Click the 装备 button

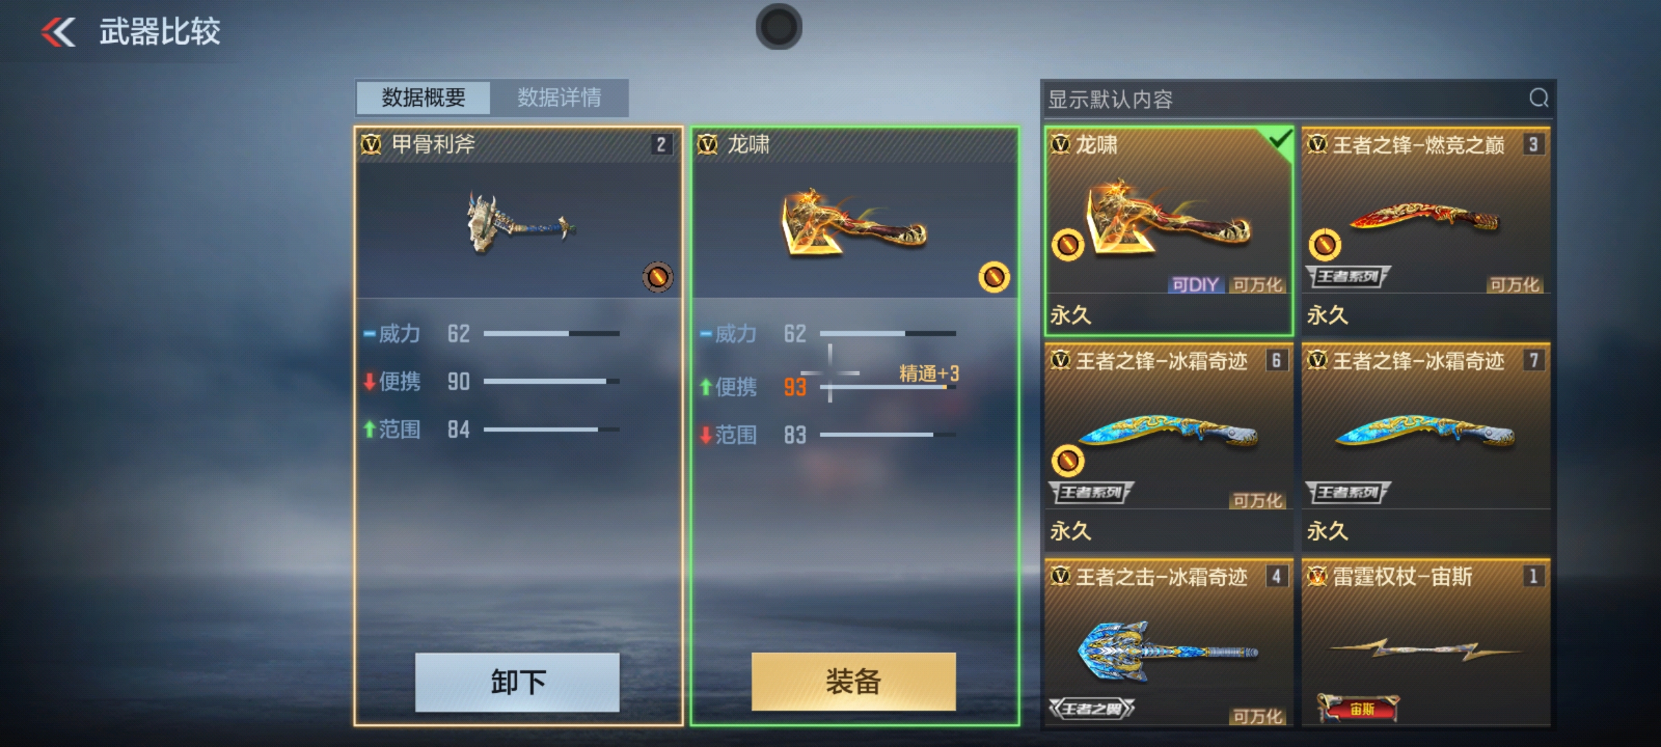pos(853,681)
